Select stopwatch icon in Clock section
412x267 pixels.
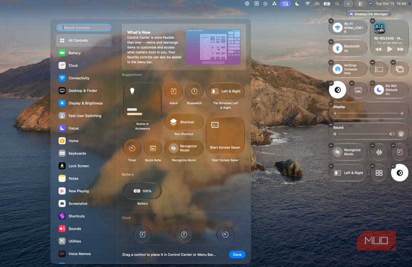click(184, 234)
